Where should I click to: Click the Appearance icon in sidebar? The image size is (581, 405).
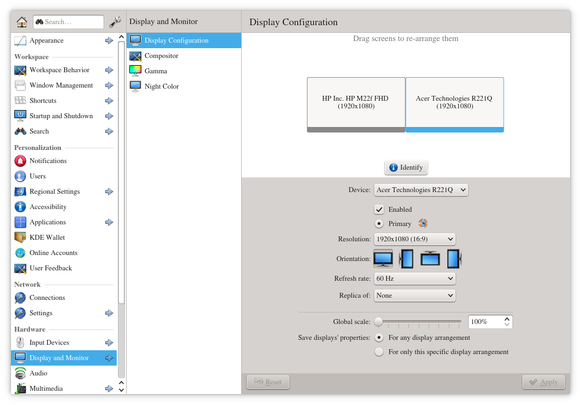20,40
